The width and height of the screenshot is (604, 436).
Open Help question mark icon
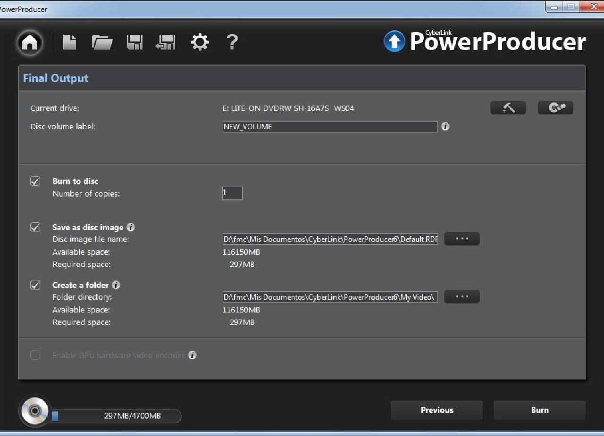tap(232, 42)
